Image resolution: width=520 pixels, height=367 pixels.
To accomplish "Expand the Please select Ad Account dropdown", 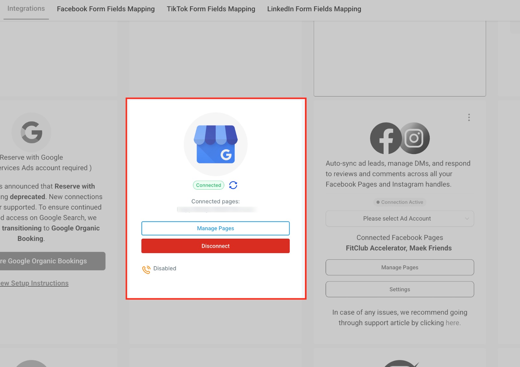I will (x=400, y=219).
